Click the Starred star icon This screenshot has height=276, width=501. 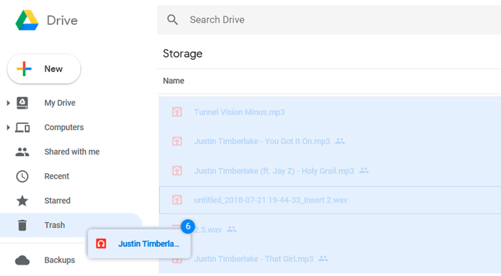tap(22, 201)
